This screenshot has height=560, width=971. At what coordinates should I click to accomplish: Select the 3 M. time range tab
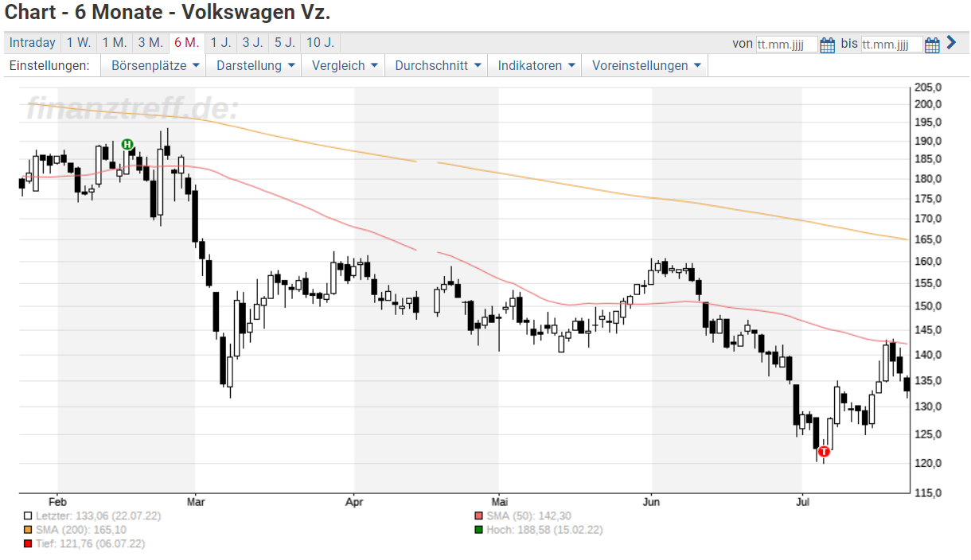tap(150, 43)
